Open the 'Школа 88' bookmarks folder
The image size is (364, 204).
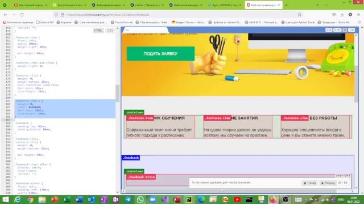(45, 23)
